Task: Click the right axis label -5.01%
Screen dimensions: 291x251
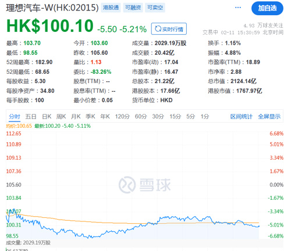Action: pos(275,225)
